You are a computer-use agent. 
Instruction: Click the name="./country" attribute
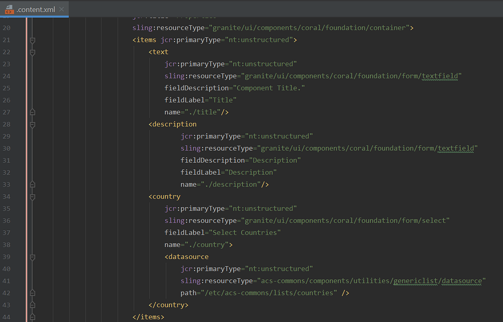pos(197,245)
